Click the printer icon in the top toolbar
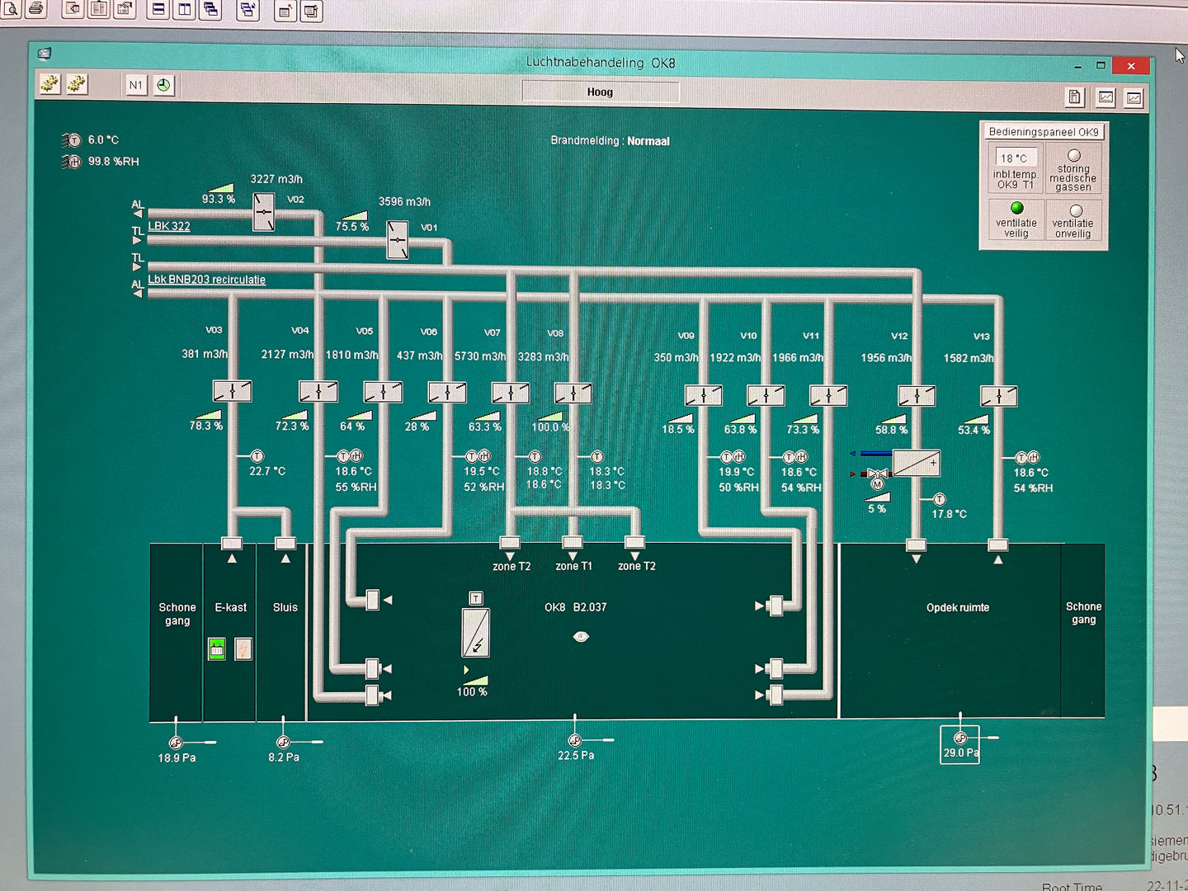This screenshot has width=1188, height=891. [35, 9]
